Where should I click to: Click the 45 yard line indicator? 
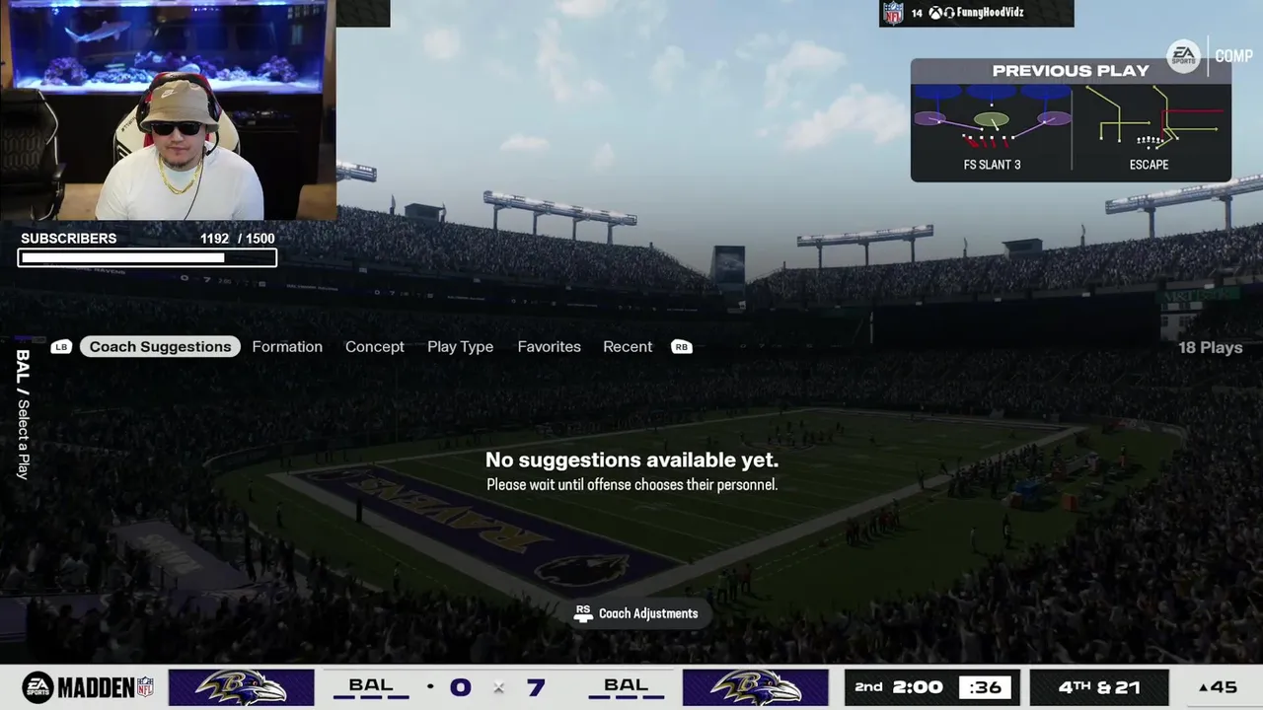(1218, 687)
